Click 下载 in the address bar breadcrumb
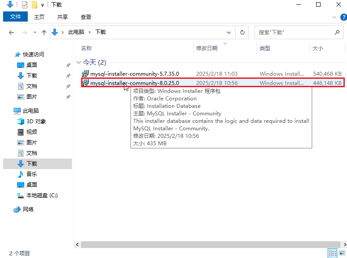Screen dimensions: 347x258 click(101, 32)
